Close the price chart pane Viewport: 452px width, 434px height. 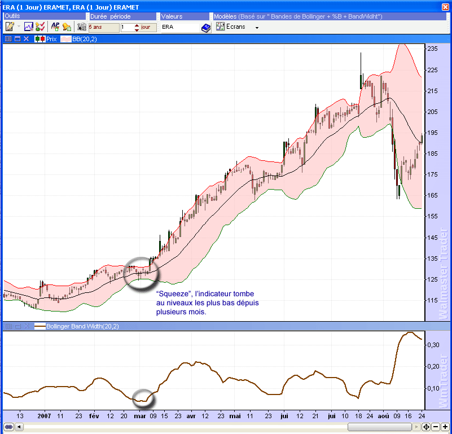pos(26,38)
